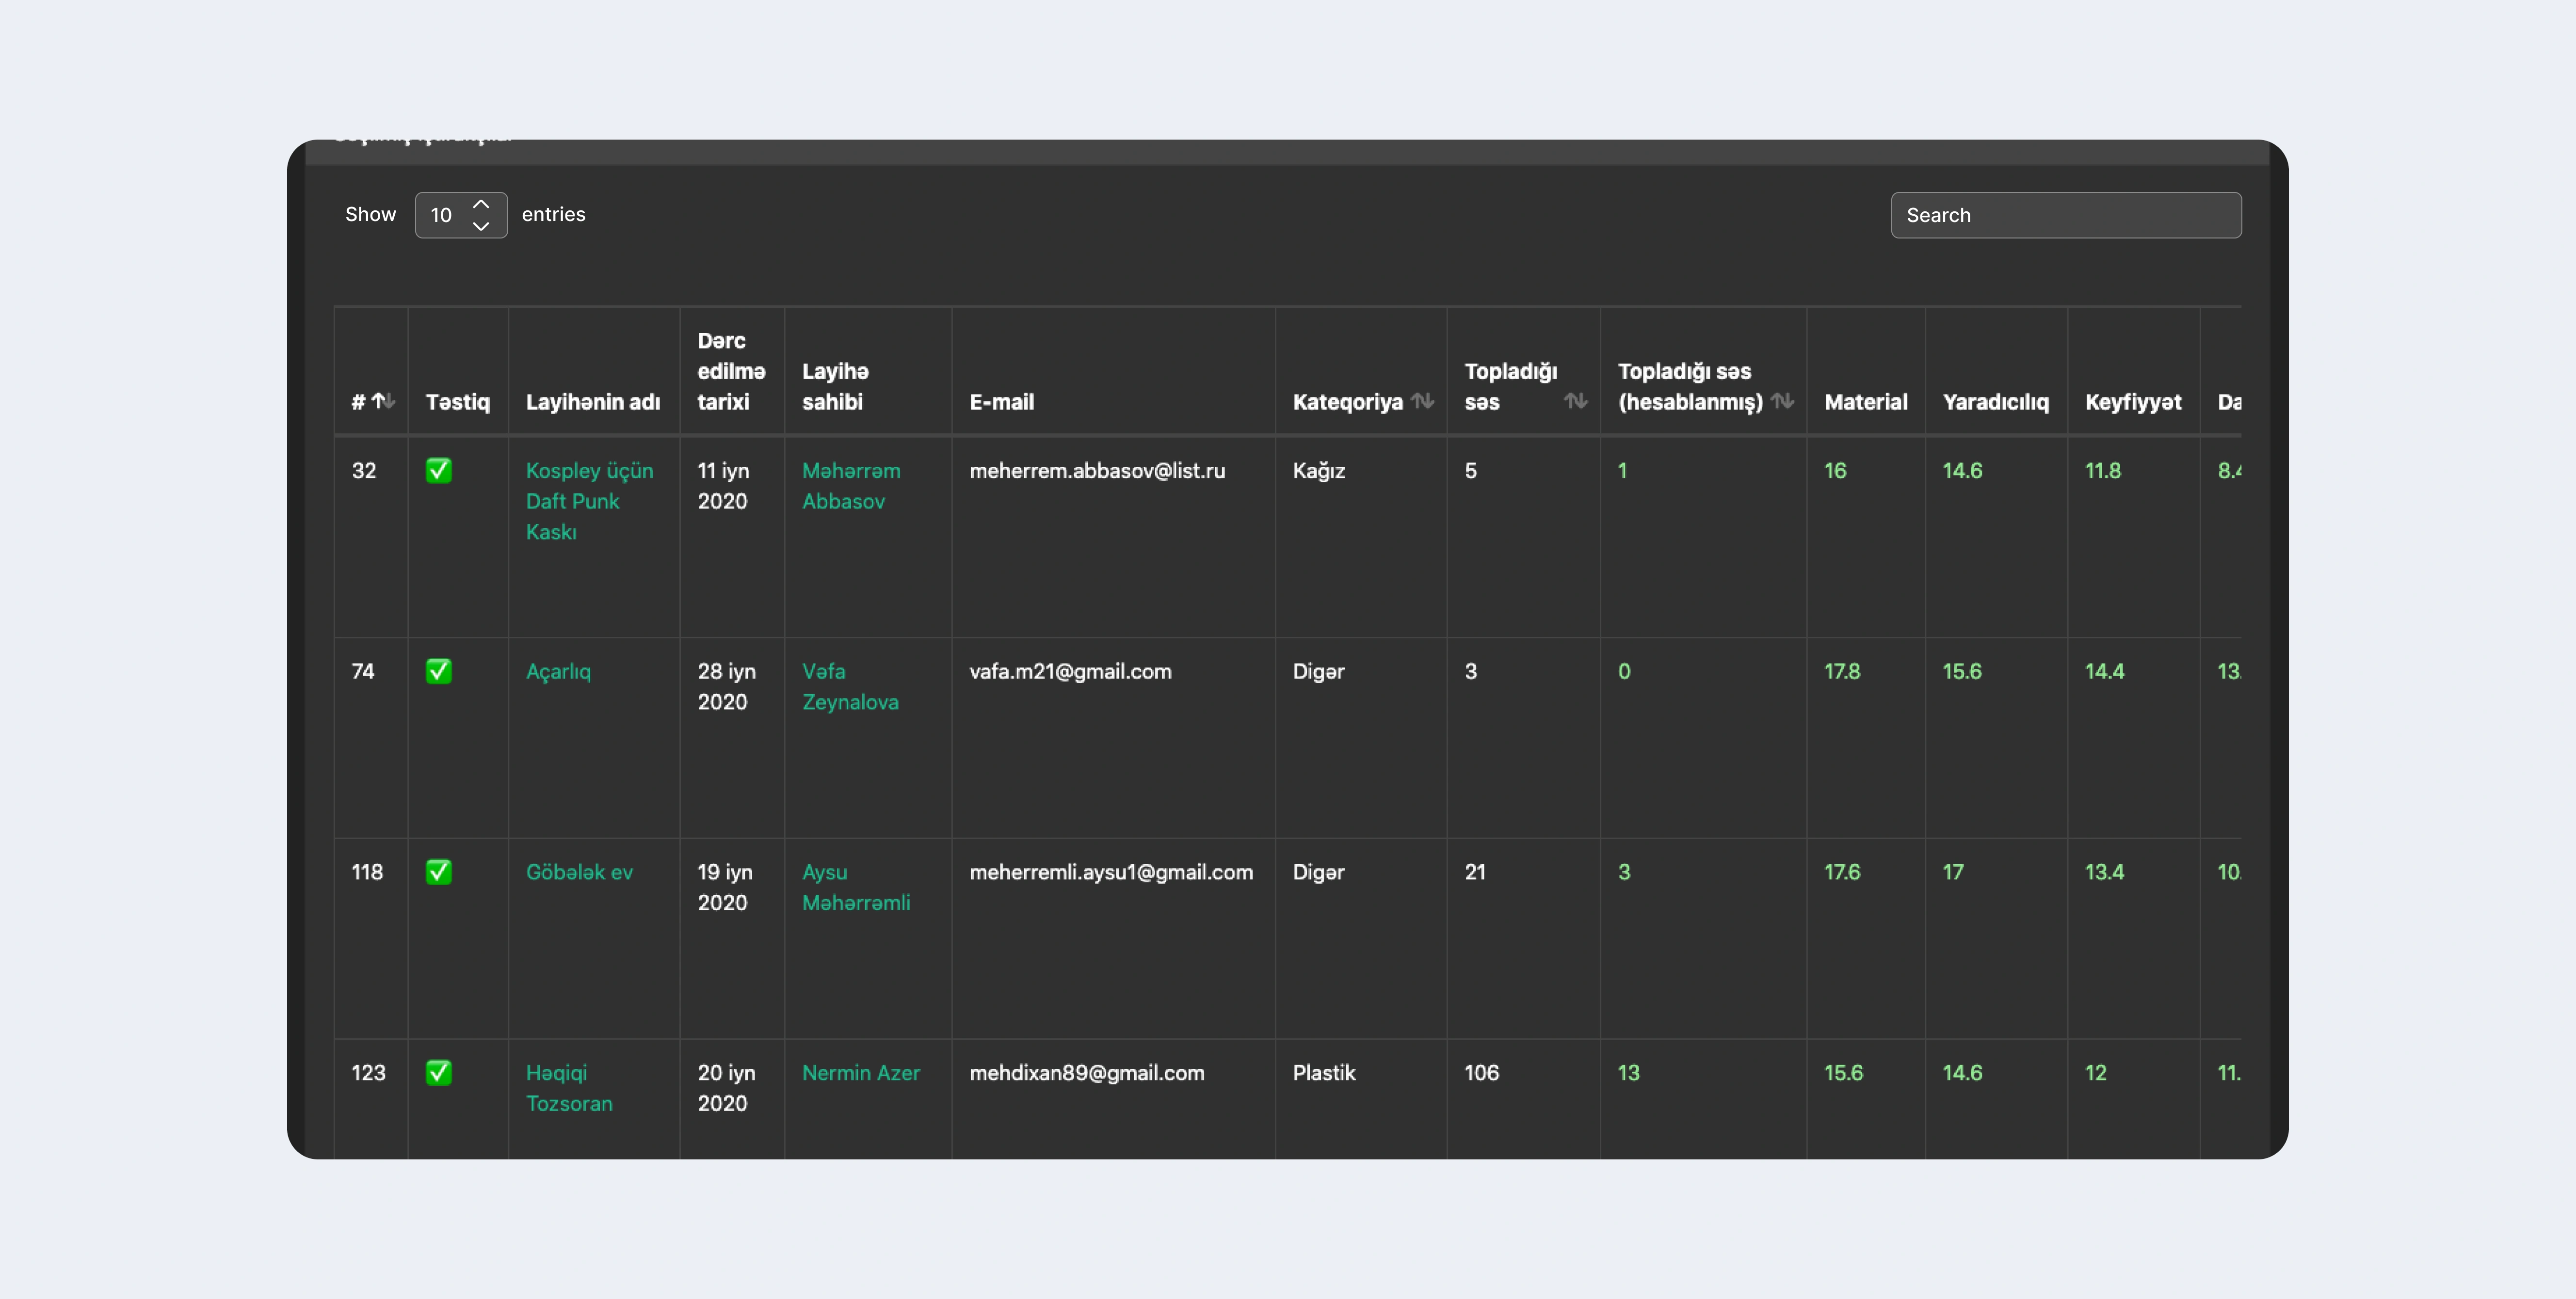The height and width of the screenshot is (1299, 2576).
Task: Click the Kateqoriya sort arrows icon
Action: point(1422,402)
